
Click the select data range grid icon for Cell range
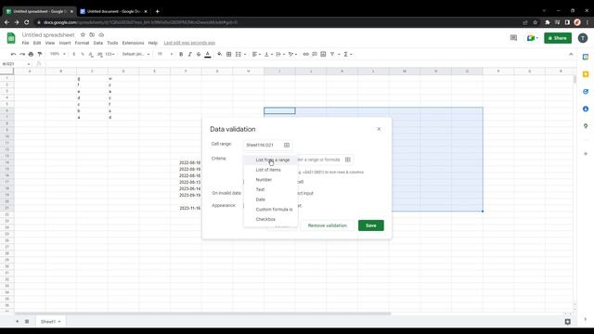coord(287,145)
